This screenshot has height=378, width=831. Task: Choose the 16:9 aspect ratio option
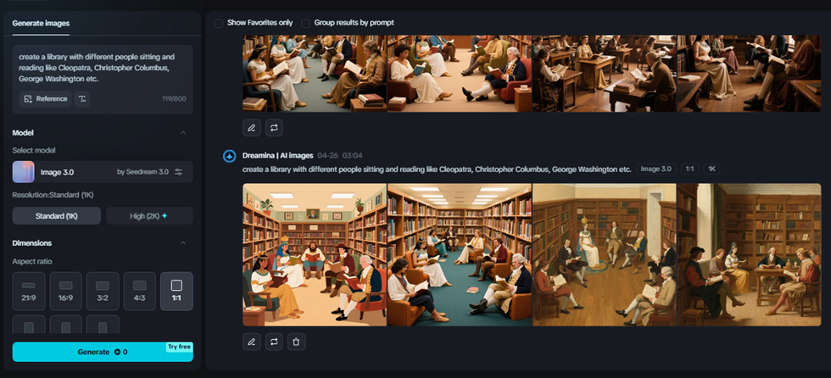[66, 292]
